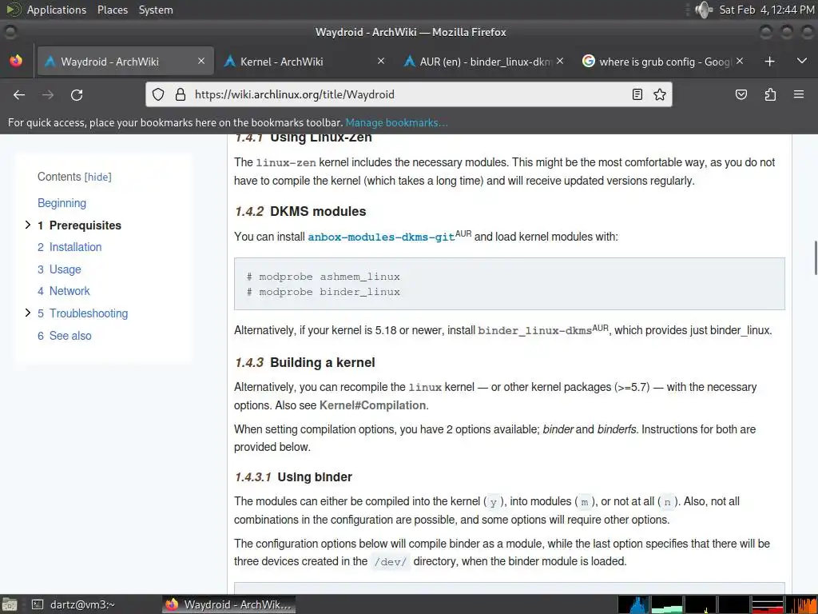The image size is (818, 614).
Task: Close the AUR binder_linux-dkms tab
Action: pyautogui.click(x=560, y=61)
